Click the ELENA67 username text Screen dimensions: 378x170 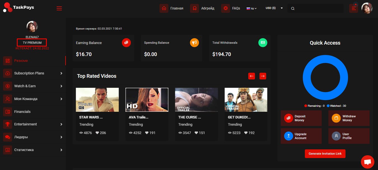(x=32, y=37)
